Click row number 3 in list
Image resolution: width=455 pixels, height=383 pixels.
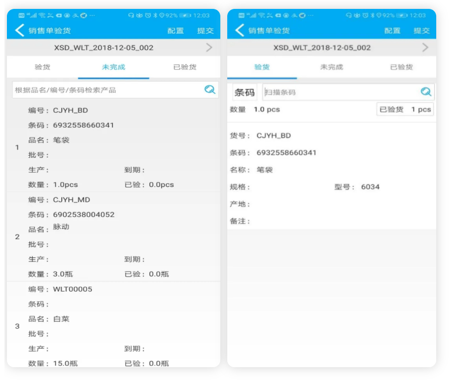[17, 326]
